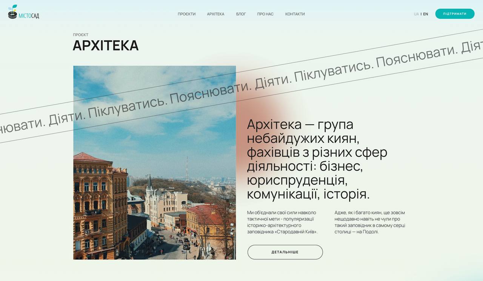This screenshot has width=483, height=281.
Task: Click the Детальніше button
Action: coord(285,252)
